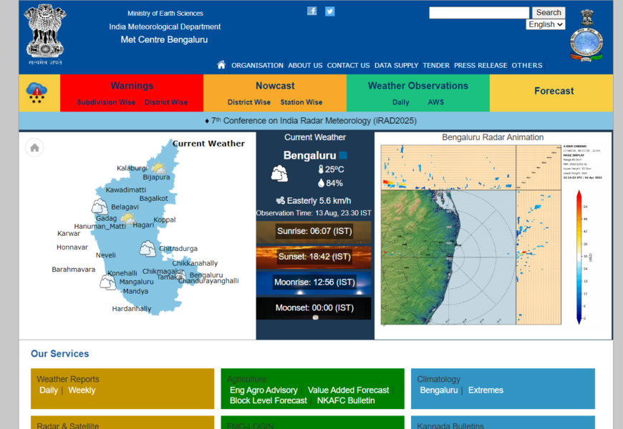The width and height of the screenshot is (623, 429).
Task: Open the OTHERS menu item
Action: 527,65
